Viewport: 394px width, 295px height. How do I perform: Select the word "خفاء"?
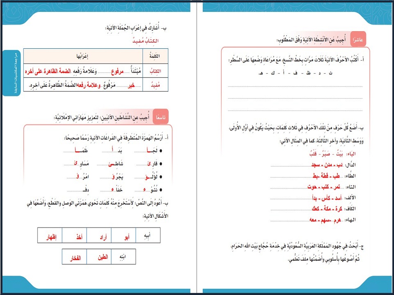117,190
